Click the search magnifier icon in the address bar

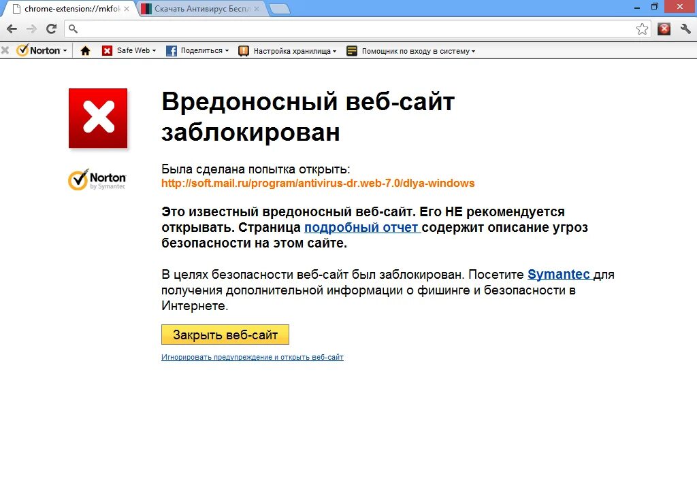click(x=74, y=29)
